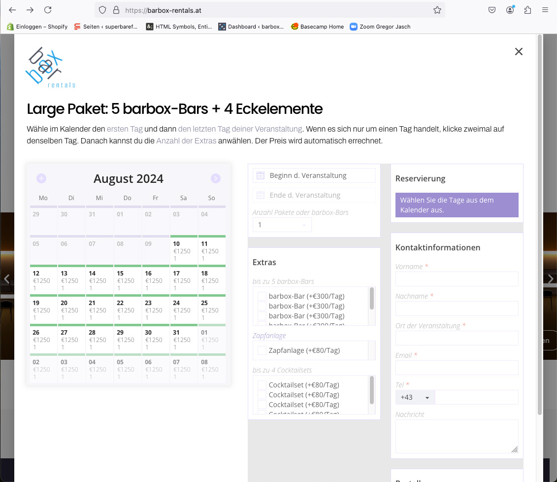Focus the Ort der Veranstaltung field
Image resolution: width=557 pixels, height=482 pixels.
click(457, 338)
